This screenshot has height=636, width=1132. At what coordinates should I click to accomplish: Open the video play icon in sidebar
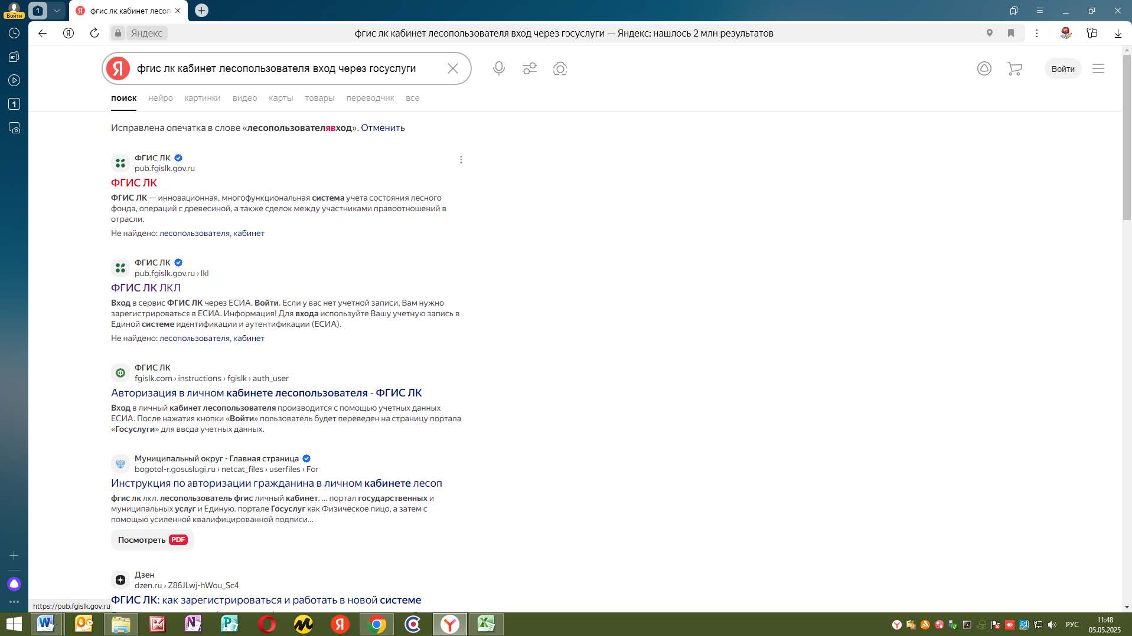[x=14, y=80]
